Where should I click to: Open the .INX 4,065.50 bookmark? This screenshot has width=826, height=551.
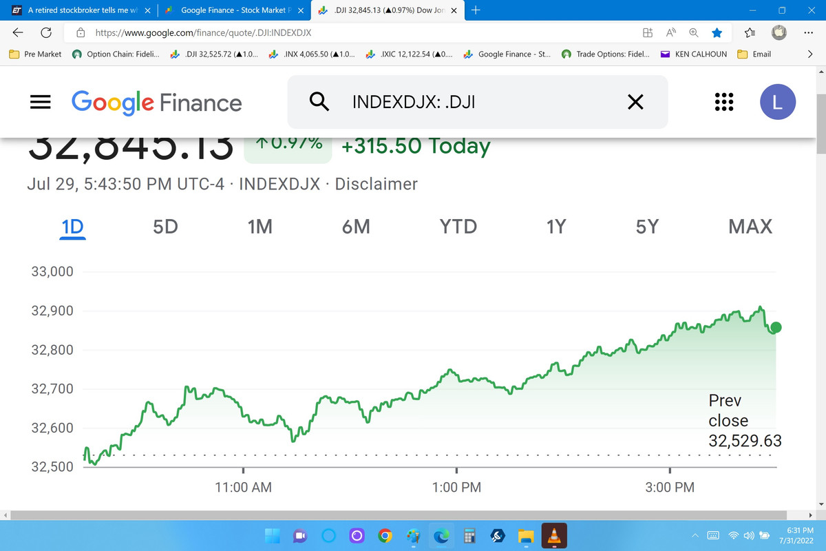(x=312, y=54)
